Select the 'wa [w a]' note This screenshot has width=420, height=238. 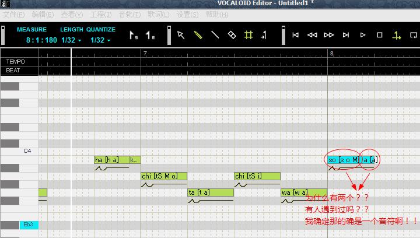point(304,192)
